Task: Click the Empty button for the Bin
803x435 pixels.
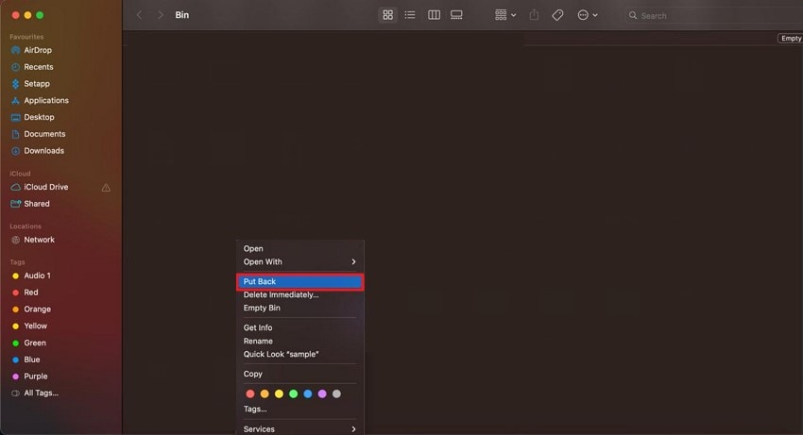Action: pyautogui.click(x=790, y=39)
